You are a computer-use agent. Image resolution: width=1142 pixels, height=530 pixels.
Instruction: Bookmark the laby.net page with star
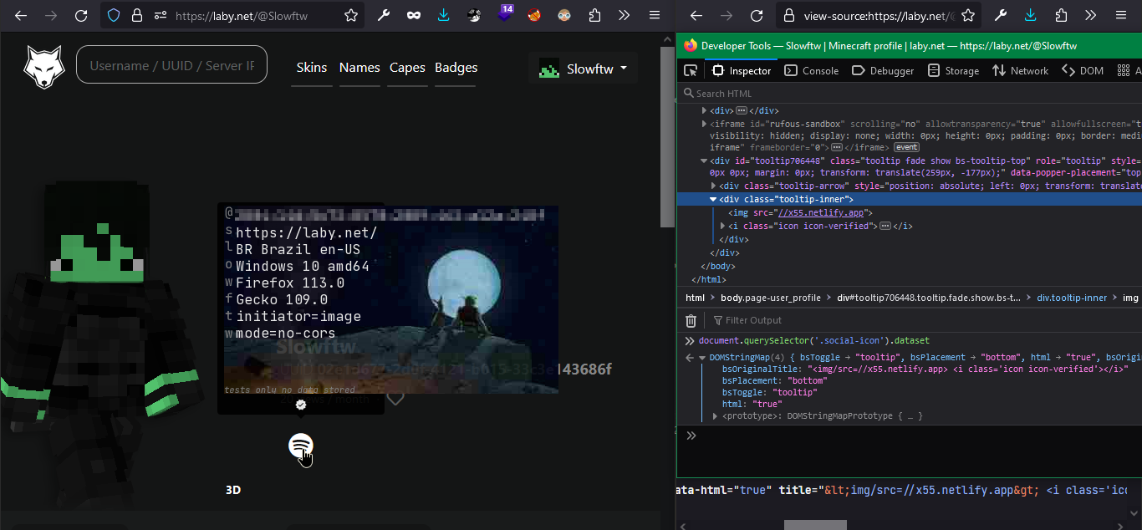point(351,15)
